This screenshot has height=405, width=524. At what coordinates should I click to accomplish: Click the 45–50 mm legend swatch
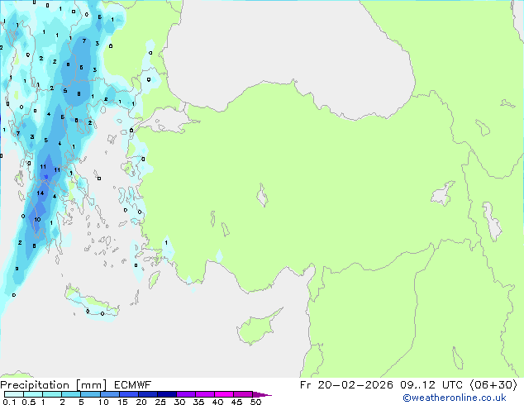(x=243, y=394)
